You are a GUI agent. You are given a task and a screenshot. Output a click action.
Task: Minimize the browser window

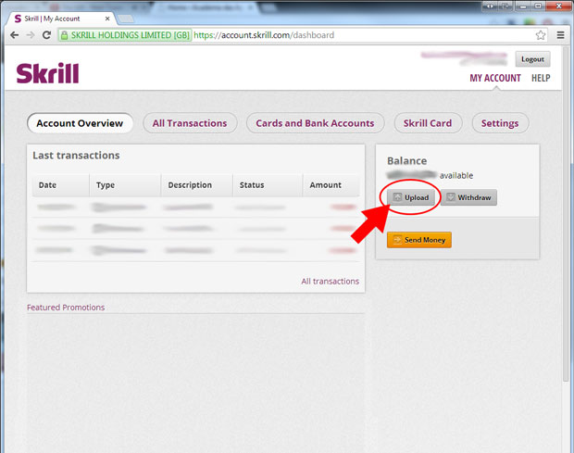coord(522,6)
